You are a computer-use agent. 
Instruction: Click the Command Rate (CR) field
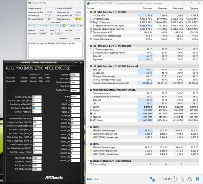37,112
